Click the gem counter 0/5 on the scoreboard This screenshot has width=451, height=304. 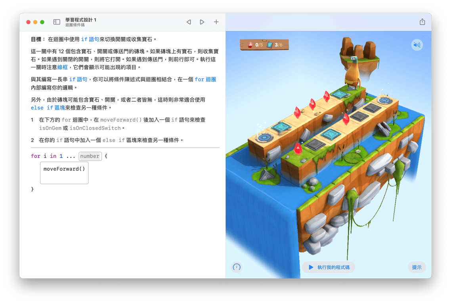tap(255, 45)
